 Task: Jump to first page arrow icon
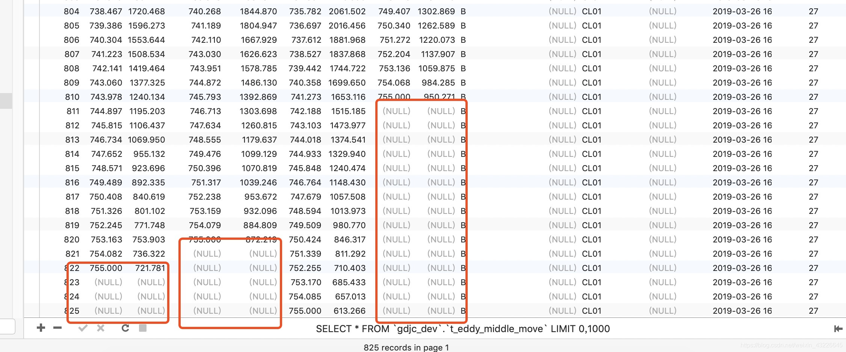coord(838,329)
